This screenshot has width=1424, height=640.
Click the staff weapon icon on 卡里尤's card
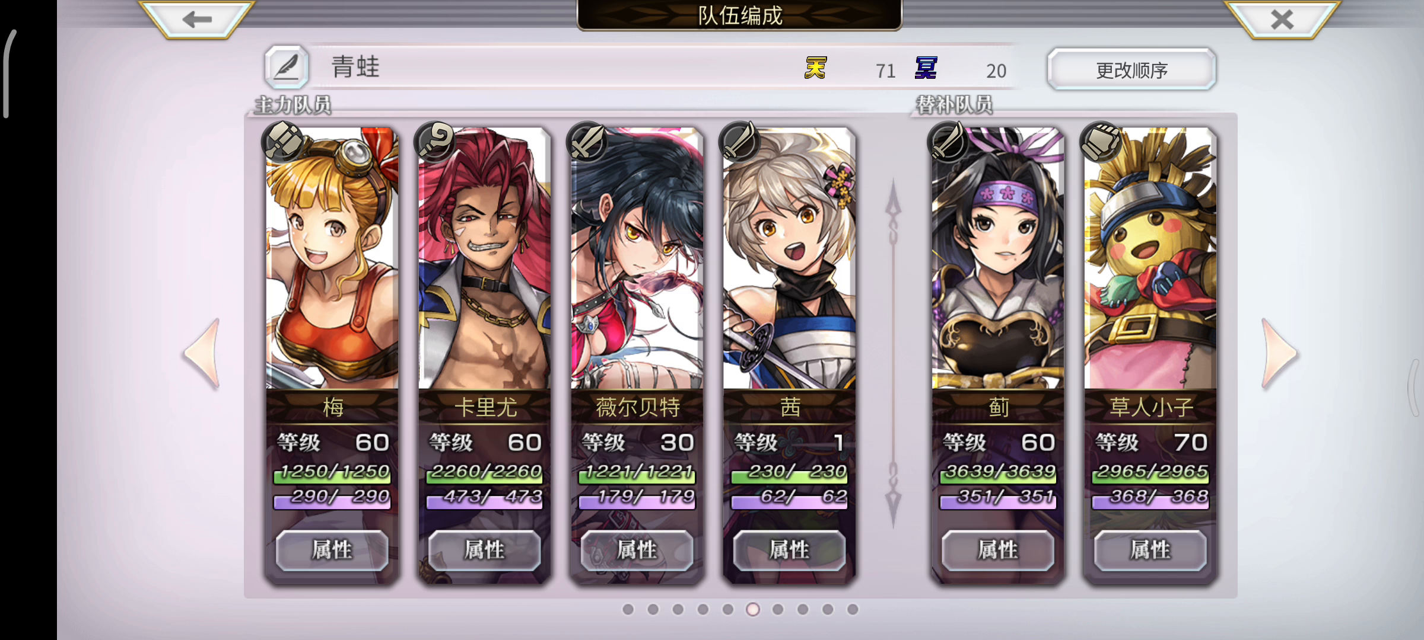(x=436, y=142)
